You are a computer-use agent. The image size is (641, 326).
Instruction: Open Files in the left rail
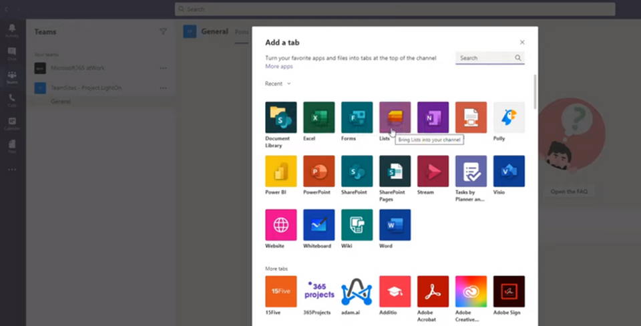[12, 146]
